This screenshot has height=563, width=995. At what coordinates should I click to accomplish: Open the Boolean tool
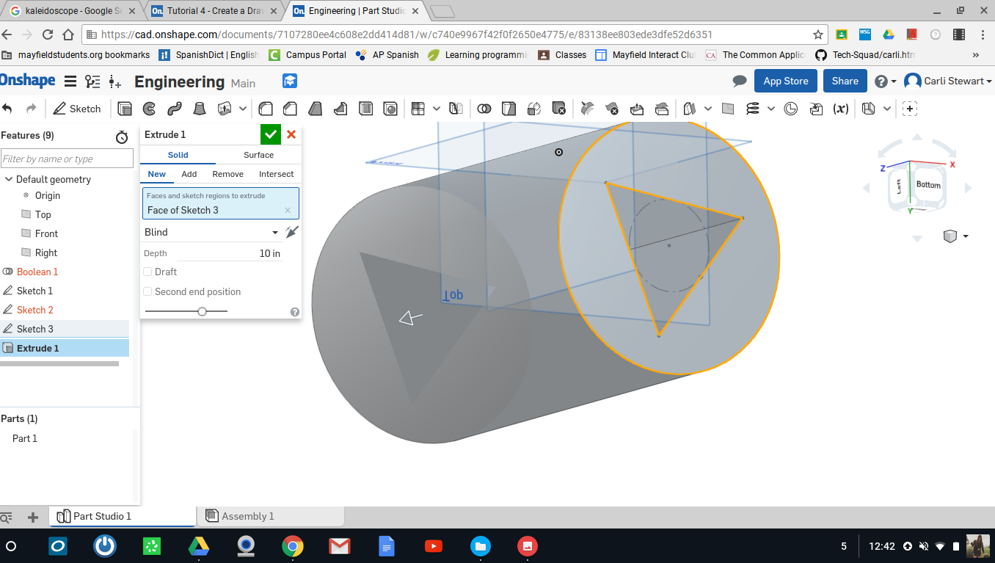484,109
